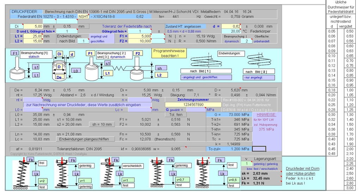Click the HINWEISE link
The height and width of the screenshot is (195, 361).
266,115
